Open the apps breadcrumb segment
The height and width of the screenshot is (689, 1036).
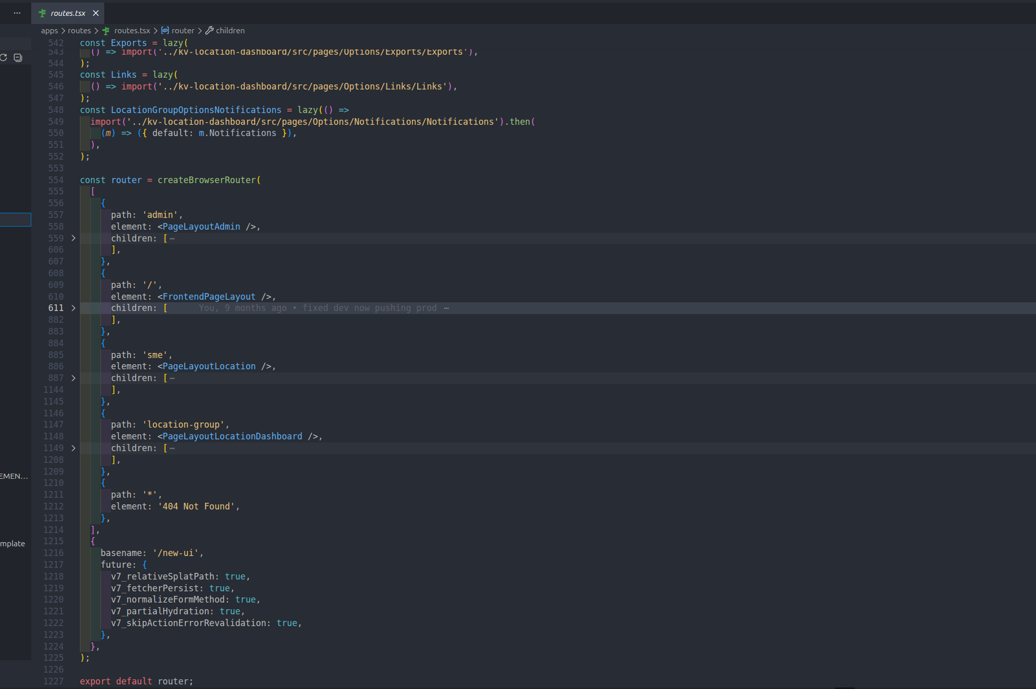click(49, 31)
